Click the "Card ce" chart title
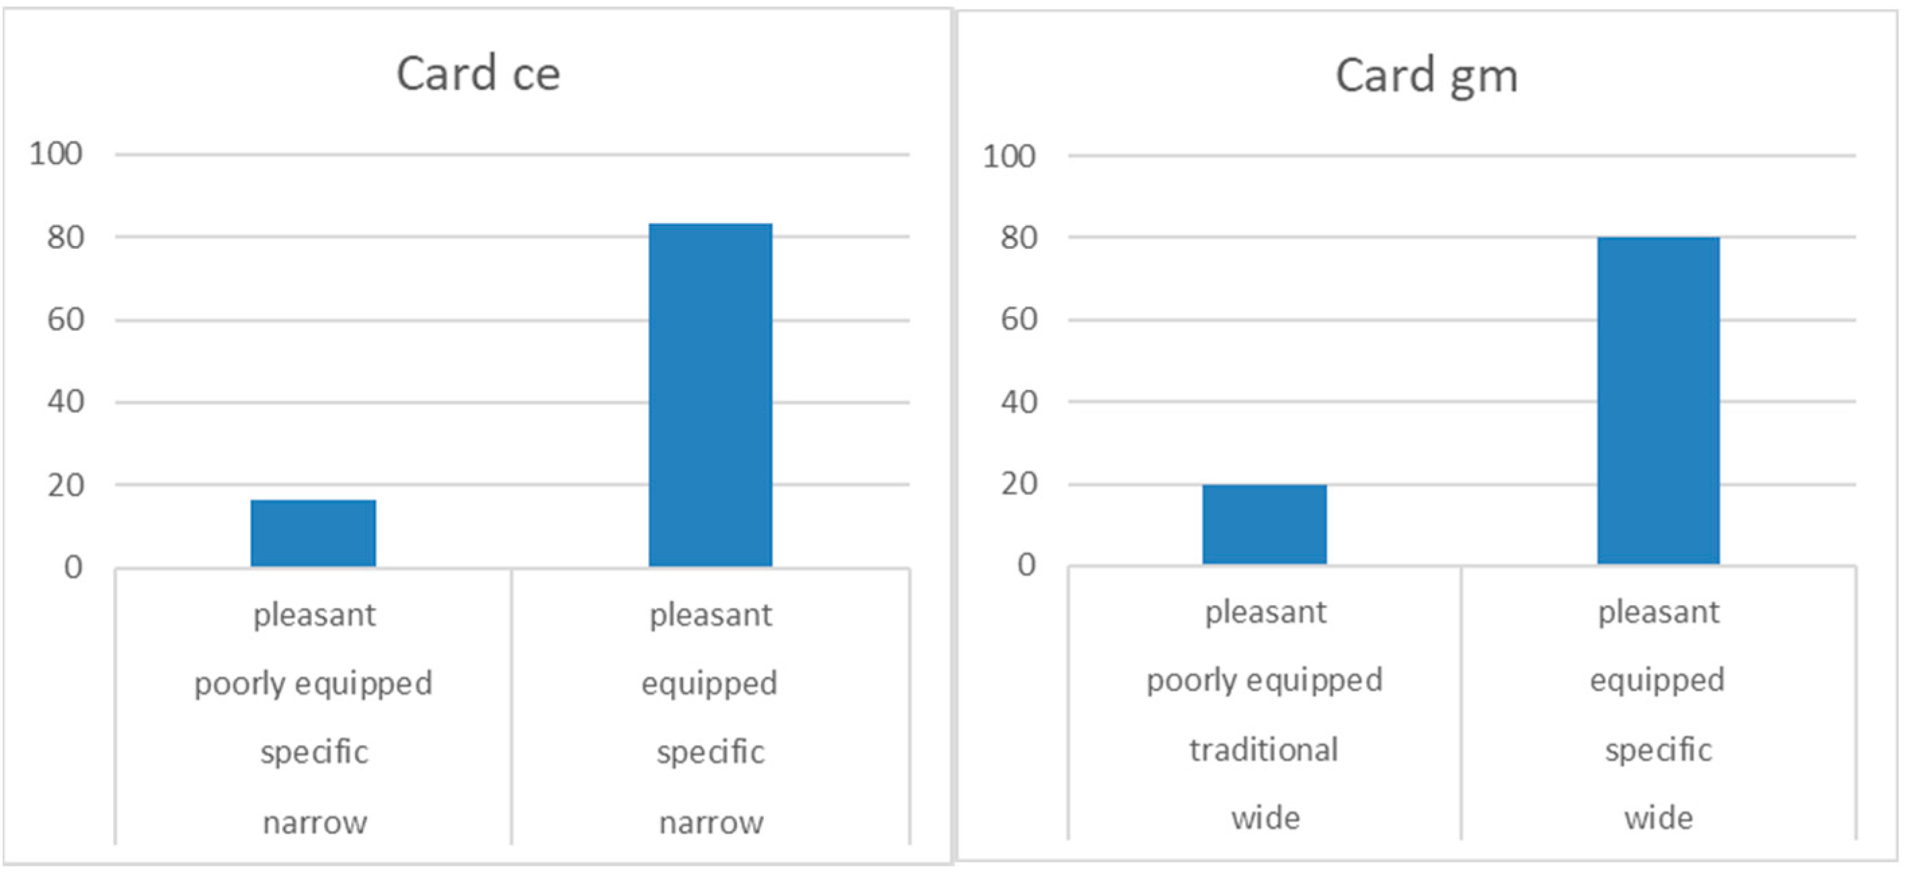This screenshot has height=876, width=1912. point(478,74)
